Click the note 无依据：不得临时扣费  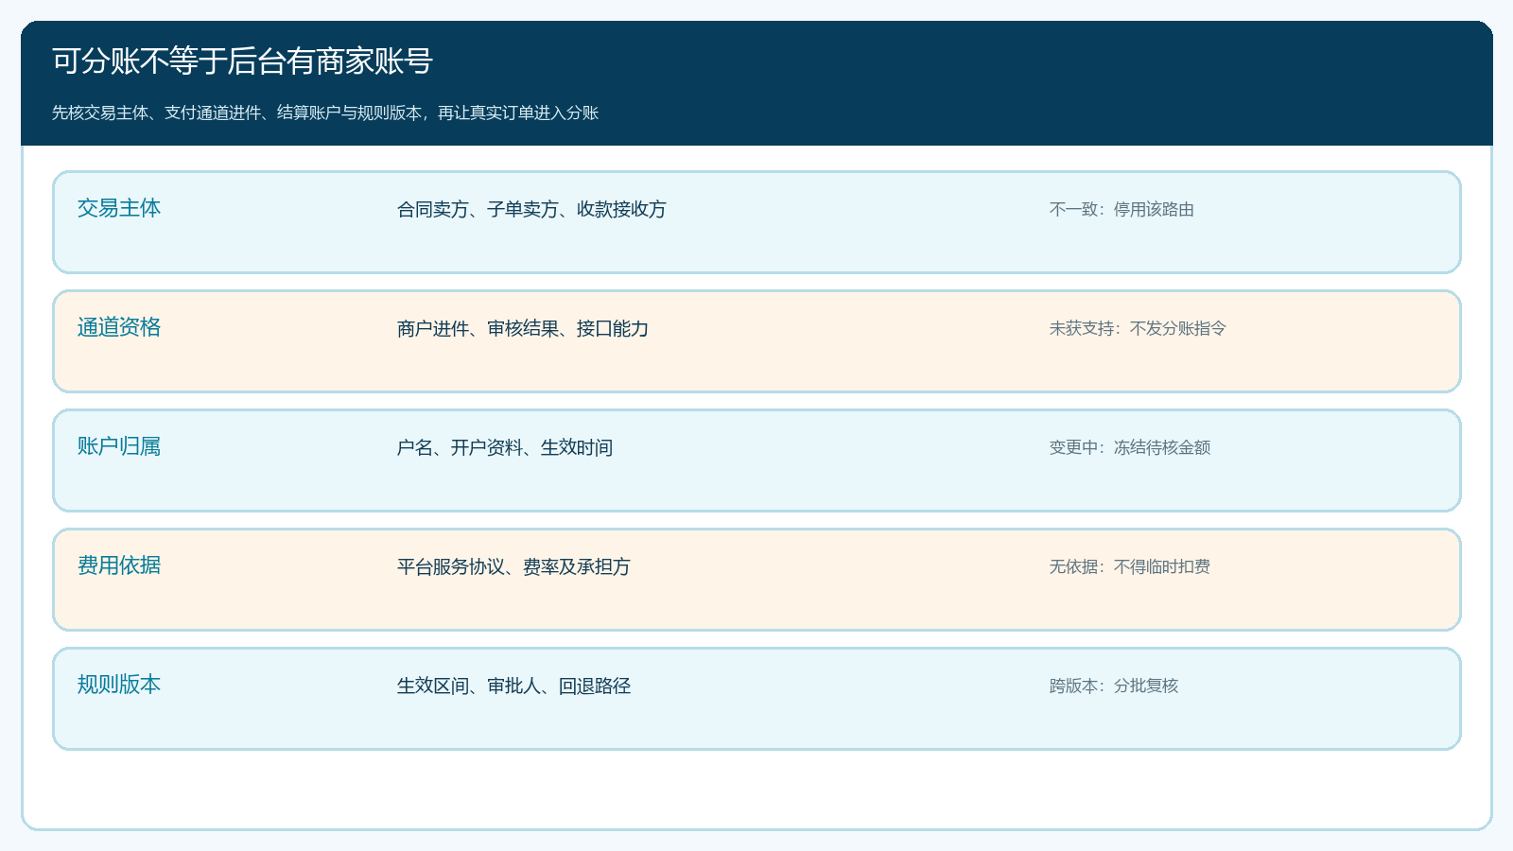(1130, 566)
